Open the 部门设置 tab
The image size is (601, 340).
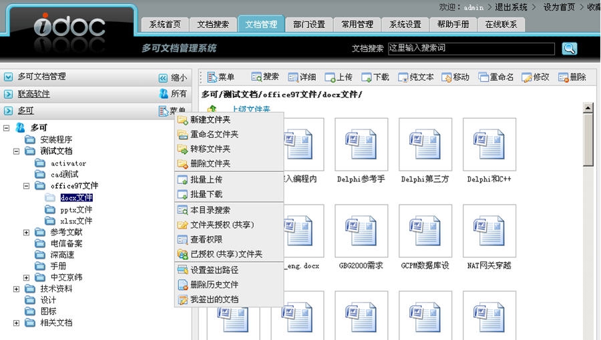309,25
